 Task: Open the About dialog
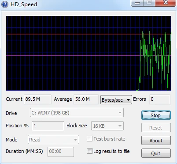156,141
